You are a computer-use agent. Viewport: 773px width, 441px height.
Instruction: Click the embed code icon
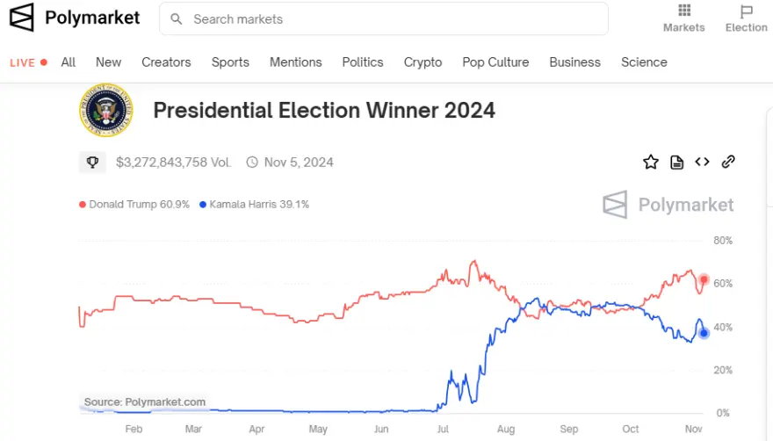pyautogui.click(x=702, y=162)
